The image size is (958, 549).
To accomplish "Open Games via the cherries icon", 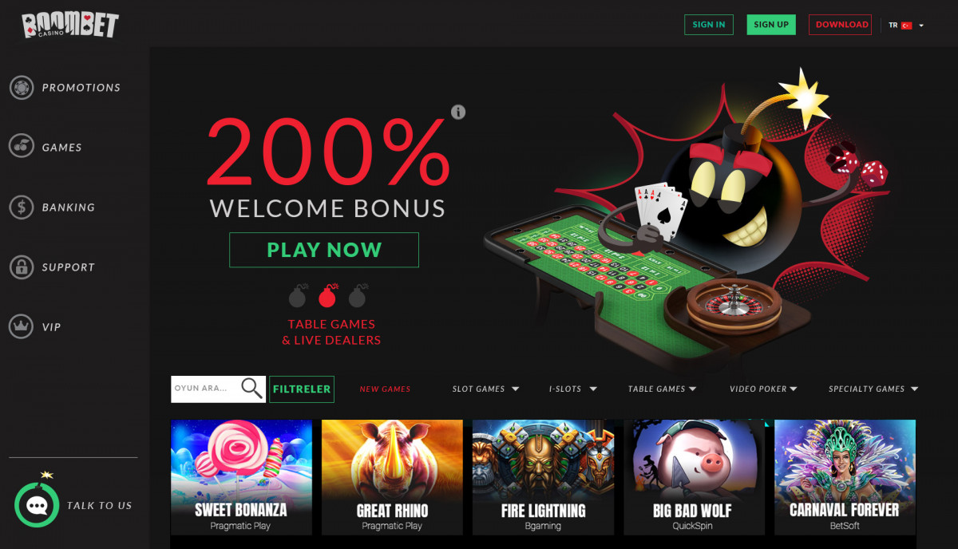I will tap(22, 148).
